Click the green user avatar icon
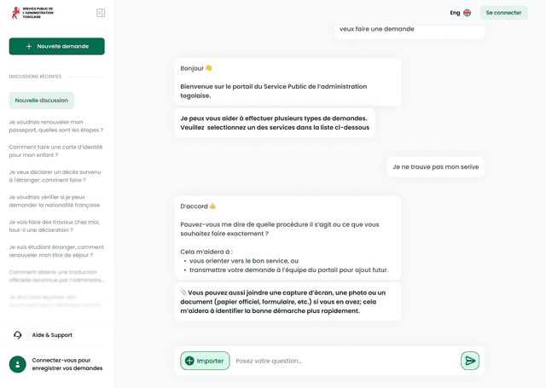The width and height of the screenshot is (546, 388). coord(17,364)
